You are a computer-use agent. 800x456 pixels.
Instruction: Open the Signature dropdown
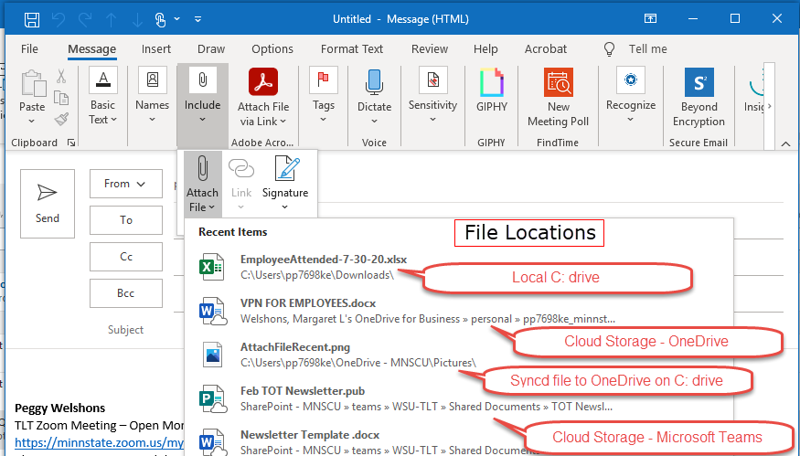[x=285, y=184]
